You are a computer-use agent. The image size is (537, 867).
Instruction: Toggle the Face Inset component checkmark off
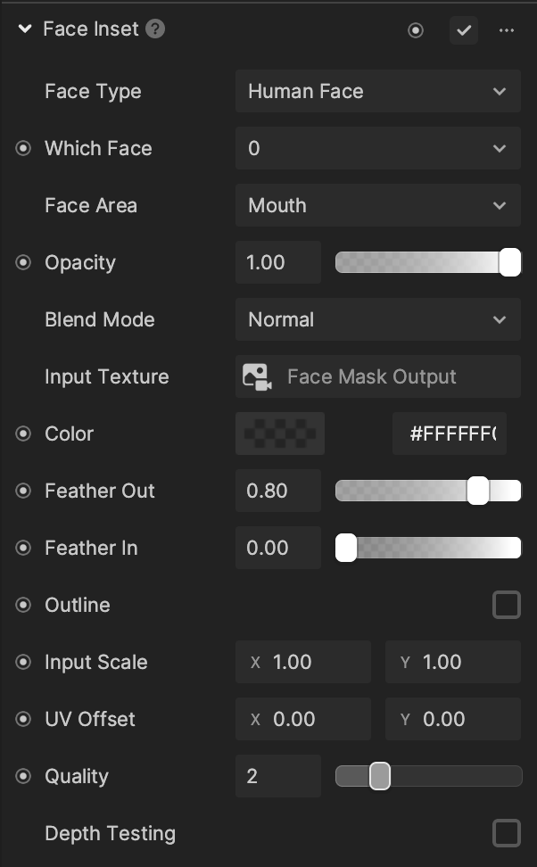pyautogui.click(x=464, y=29)
